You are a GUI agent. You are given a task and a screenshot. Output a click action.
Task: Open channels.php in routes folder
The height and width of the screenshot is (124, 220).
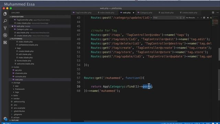(21, 73)
